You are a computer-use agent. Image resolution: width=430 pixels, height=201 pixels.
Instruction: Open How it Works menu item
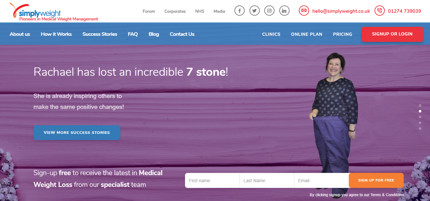56,34
